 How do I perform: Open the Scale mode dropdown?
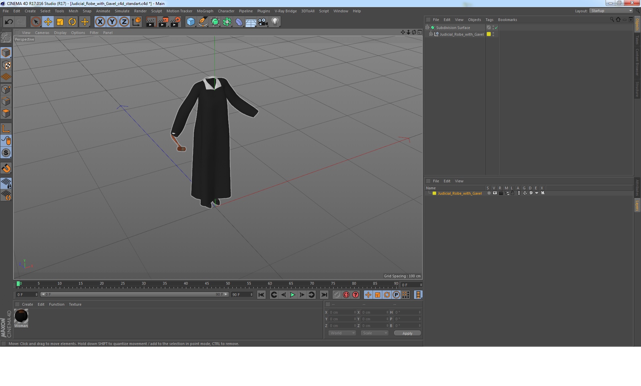pos(374,333)
